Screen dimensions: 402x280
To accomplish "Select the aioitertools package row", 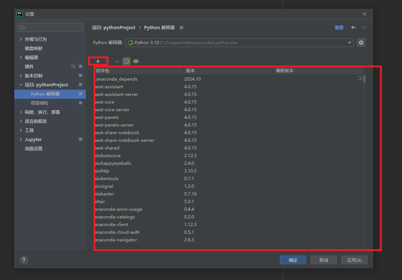I will [228, 179].
